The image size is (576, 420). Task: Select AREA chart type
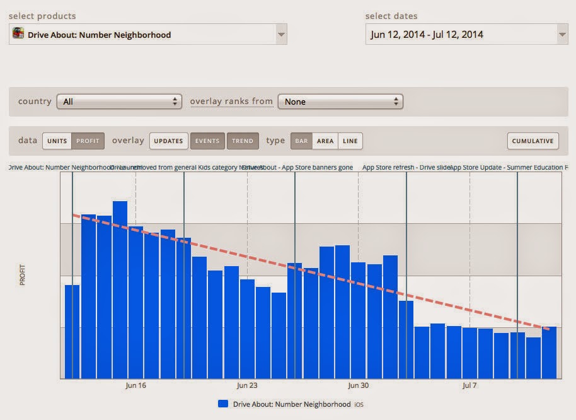pos(325,141)
